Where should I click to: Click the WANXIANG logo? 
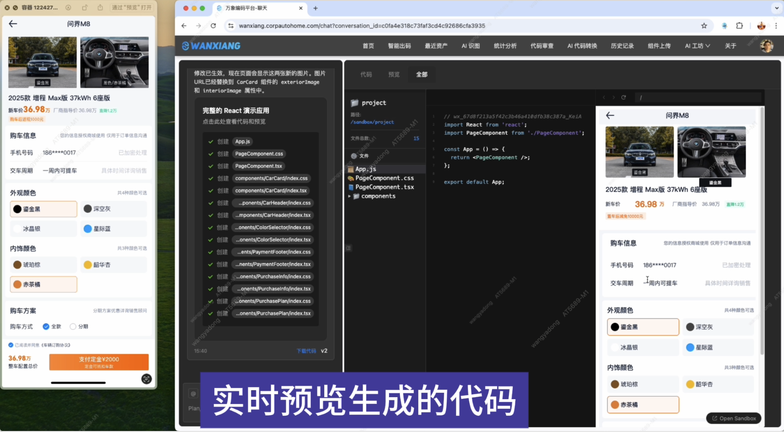point(211,46)
